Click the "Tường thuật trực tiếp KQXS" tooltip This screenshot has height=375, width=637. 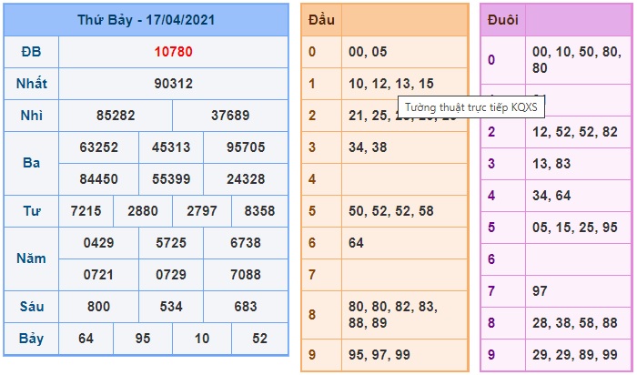471,107
